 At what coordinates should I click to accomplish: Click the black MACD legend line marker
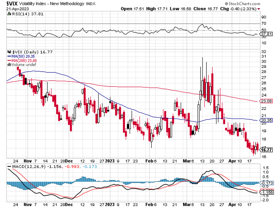tap(9, 167)
